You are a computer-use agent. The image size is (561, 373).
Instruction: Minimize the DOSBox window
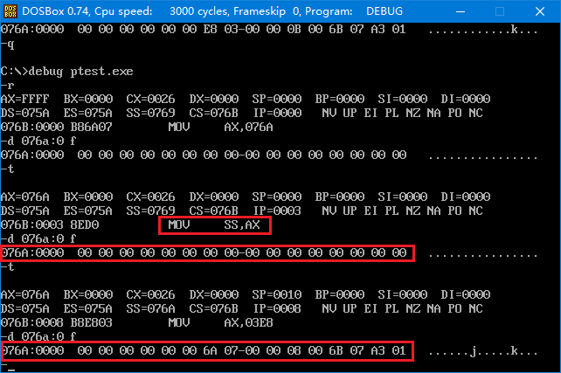pos(461,11)
